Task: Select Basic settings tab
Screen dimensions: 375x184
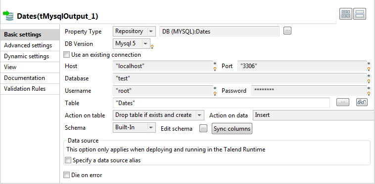Action: tap(30, 35)
